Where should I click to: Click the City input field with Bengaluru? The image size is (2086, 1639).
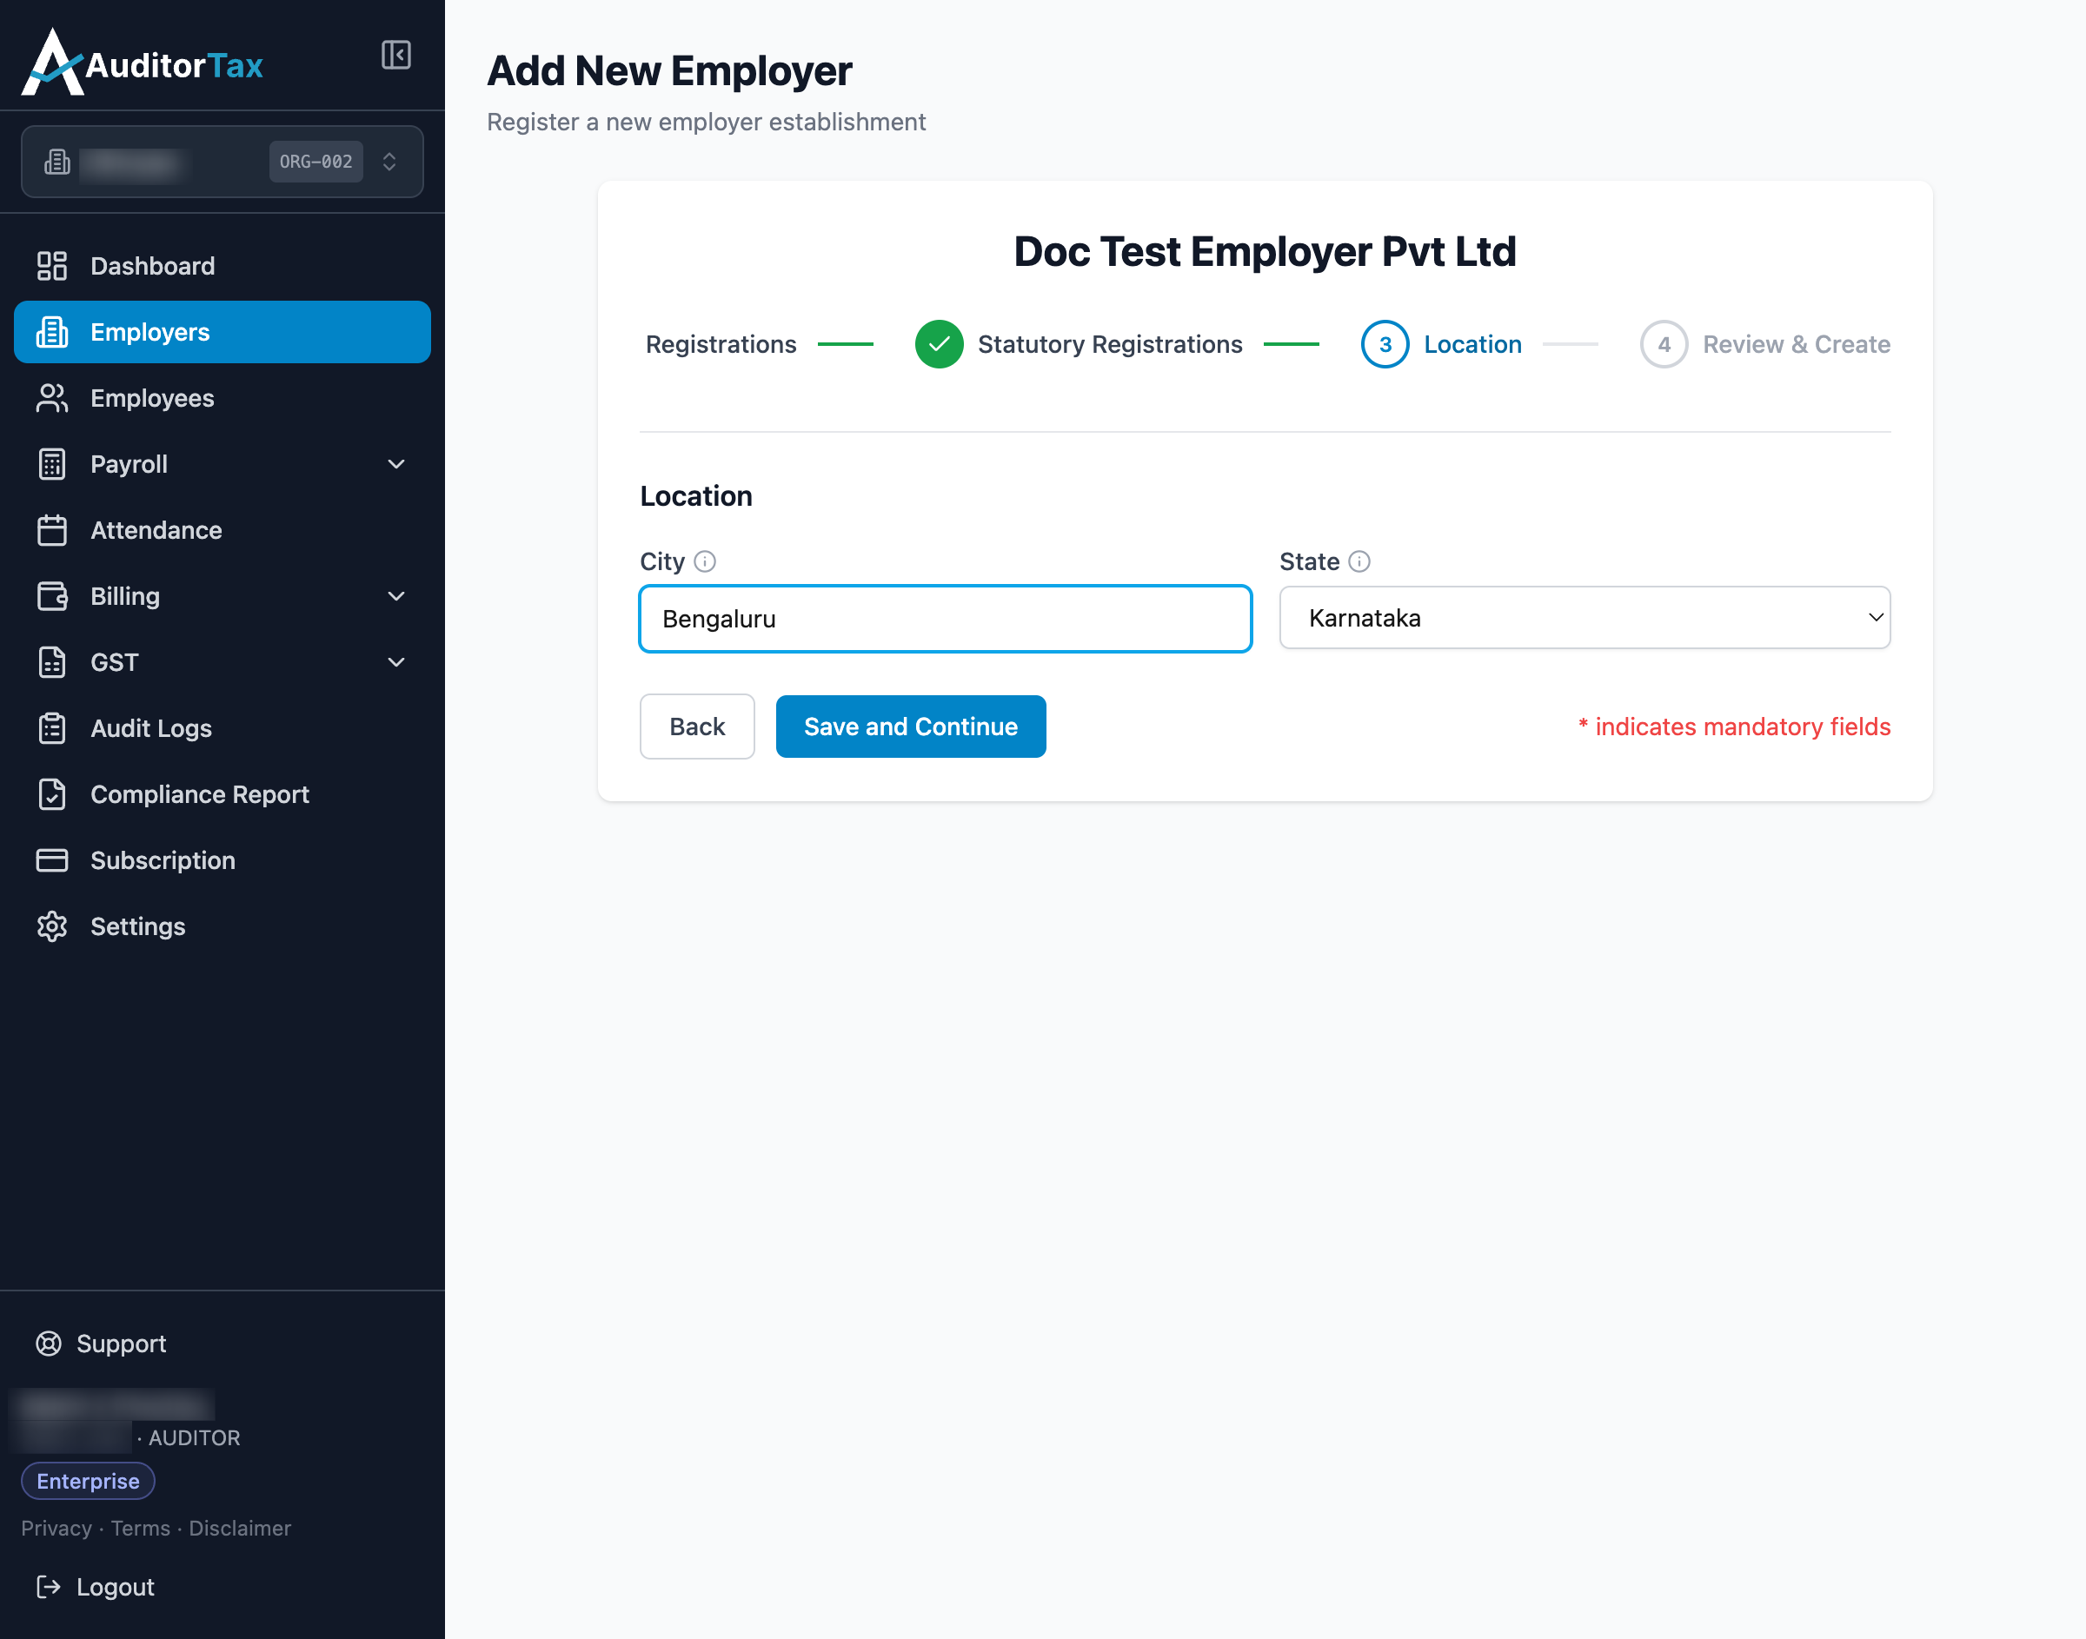pyautogui.click(x=945, y=619)
